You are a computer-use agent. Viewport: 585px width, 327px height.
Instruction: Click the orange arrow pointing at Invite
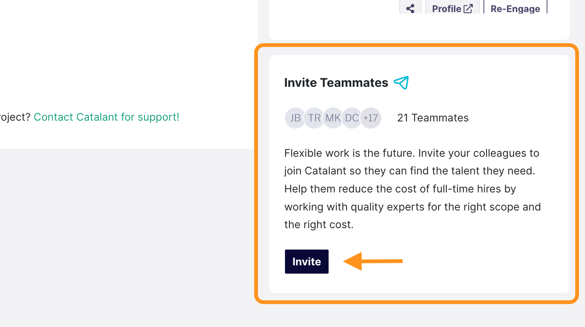click(373, 261)
